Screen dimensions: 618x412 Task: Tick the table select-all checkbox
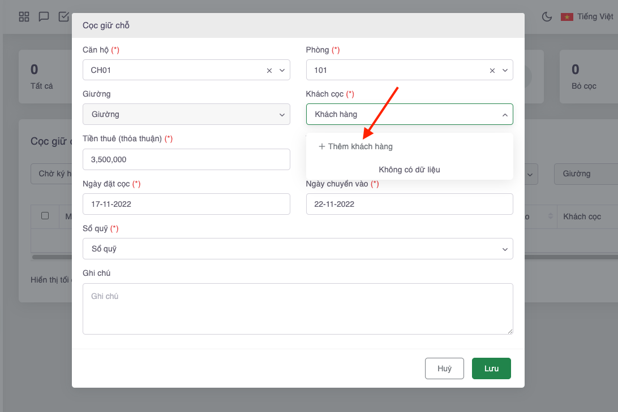pyautogui.click(x=45, y=215)
